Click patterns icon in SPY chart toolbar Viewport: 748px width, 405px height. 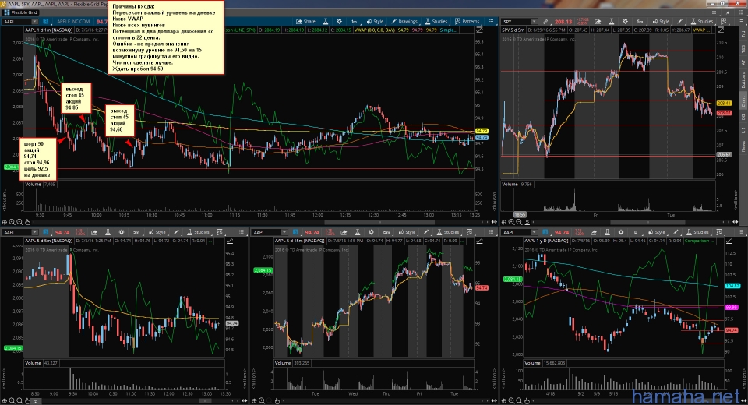click(724, 22)
